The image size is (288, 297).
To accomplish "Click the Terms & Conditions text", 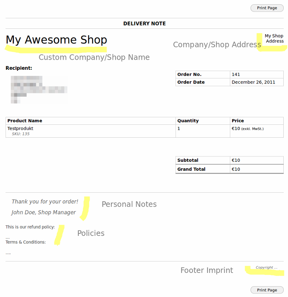I will click(x=26, y=242).
